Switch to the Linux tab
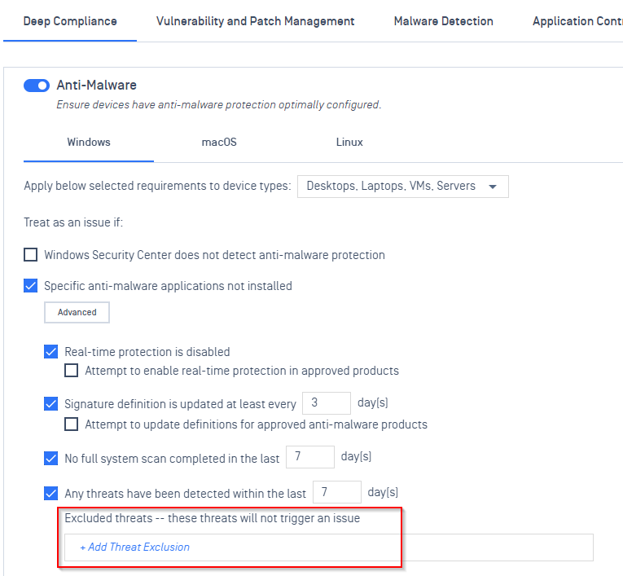This screenshot has height=576, width=623. click(x=349, y=142)
